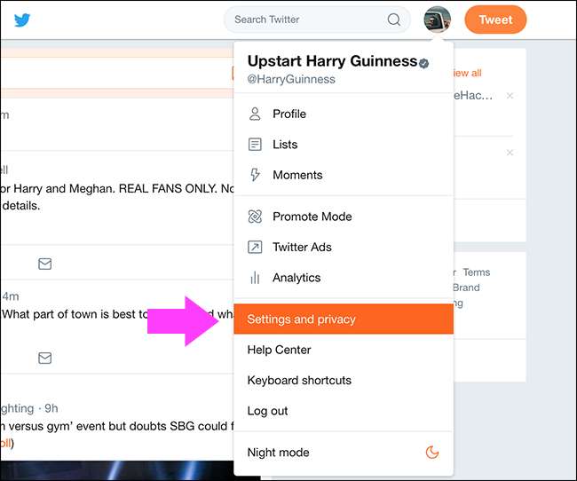Click the Moments lightning bolt icon

pyautogui.click(x=256, y=175)
